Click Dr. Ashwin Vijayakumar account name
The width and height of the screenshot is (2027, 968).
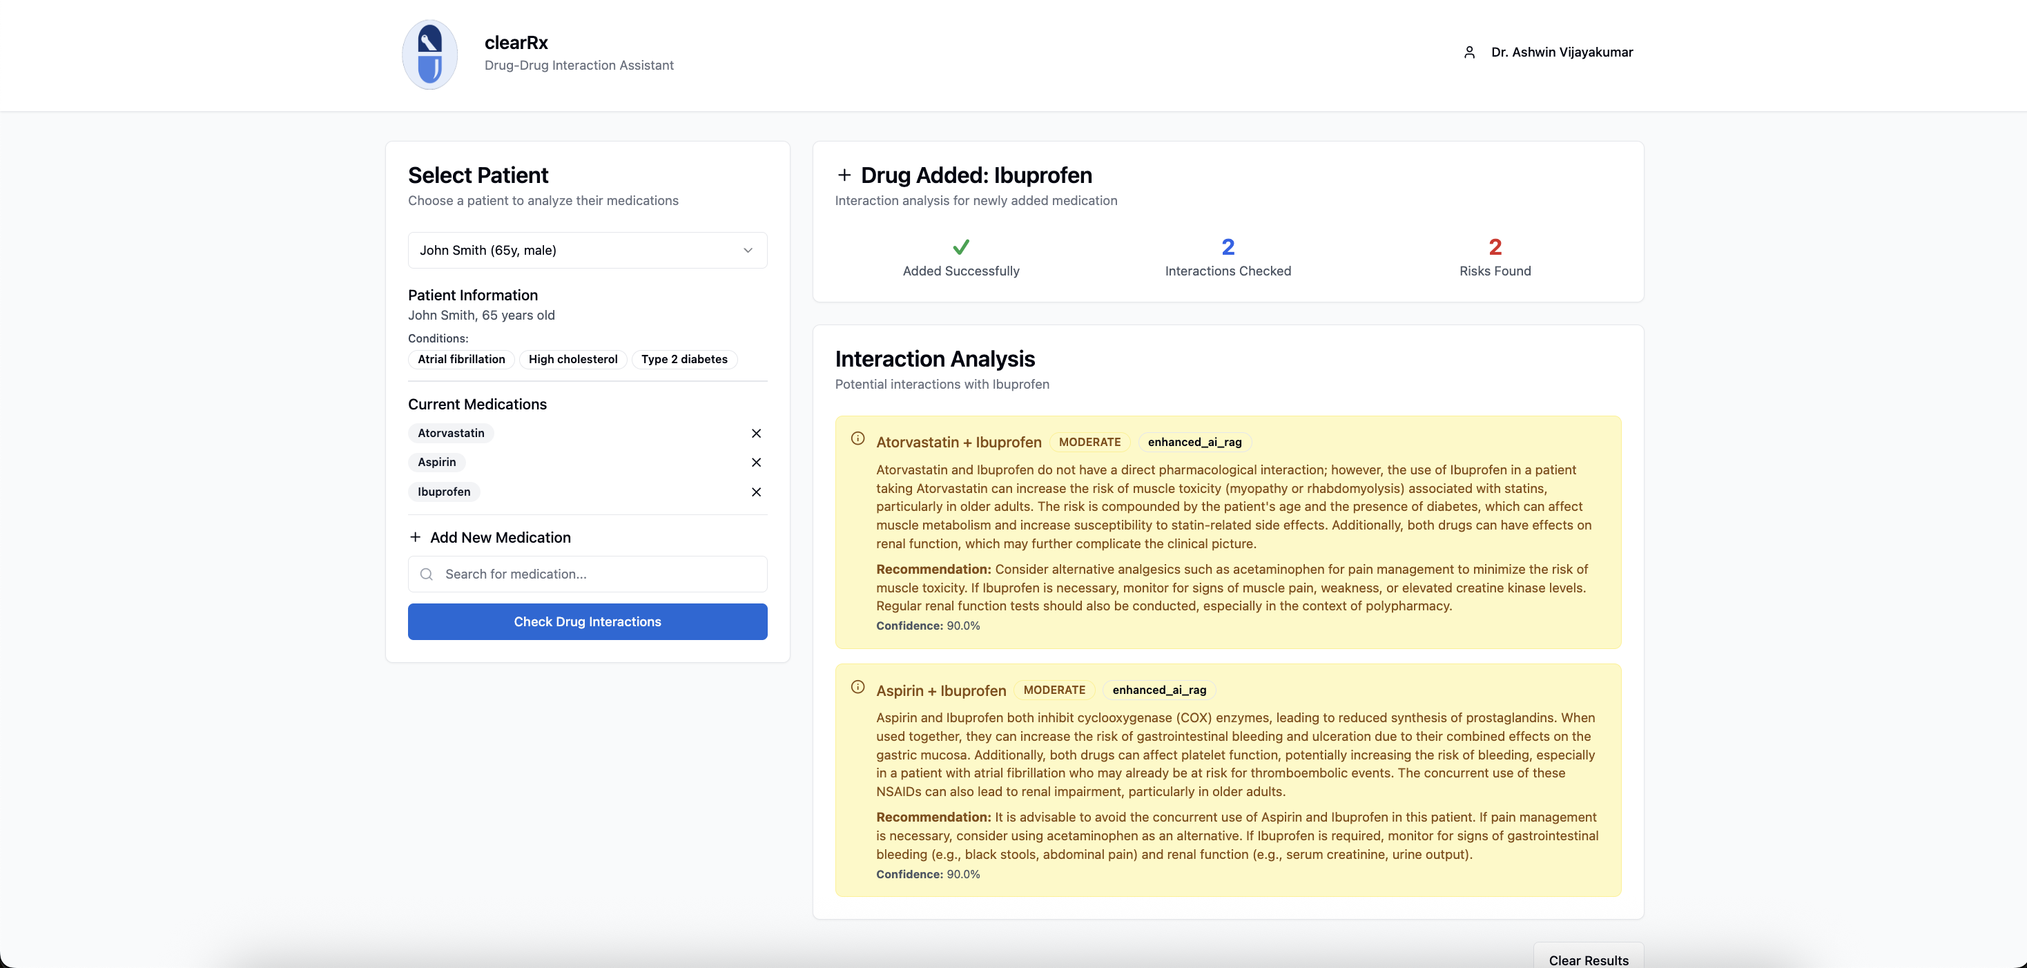(1561, 52)
